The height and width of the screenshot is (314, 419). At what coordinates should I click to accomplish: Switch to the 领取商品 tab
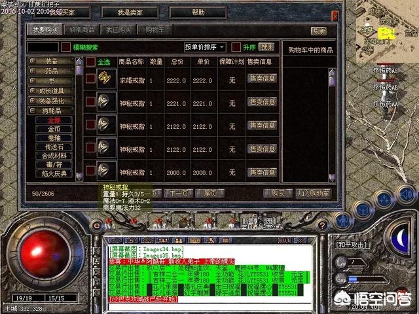click(82, 30)
